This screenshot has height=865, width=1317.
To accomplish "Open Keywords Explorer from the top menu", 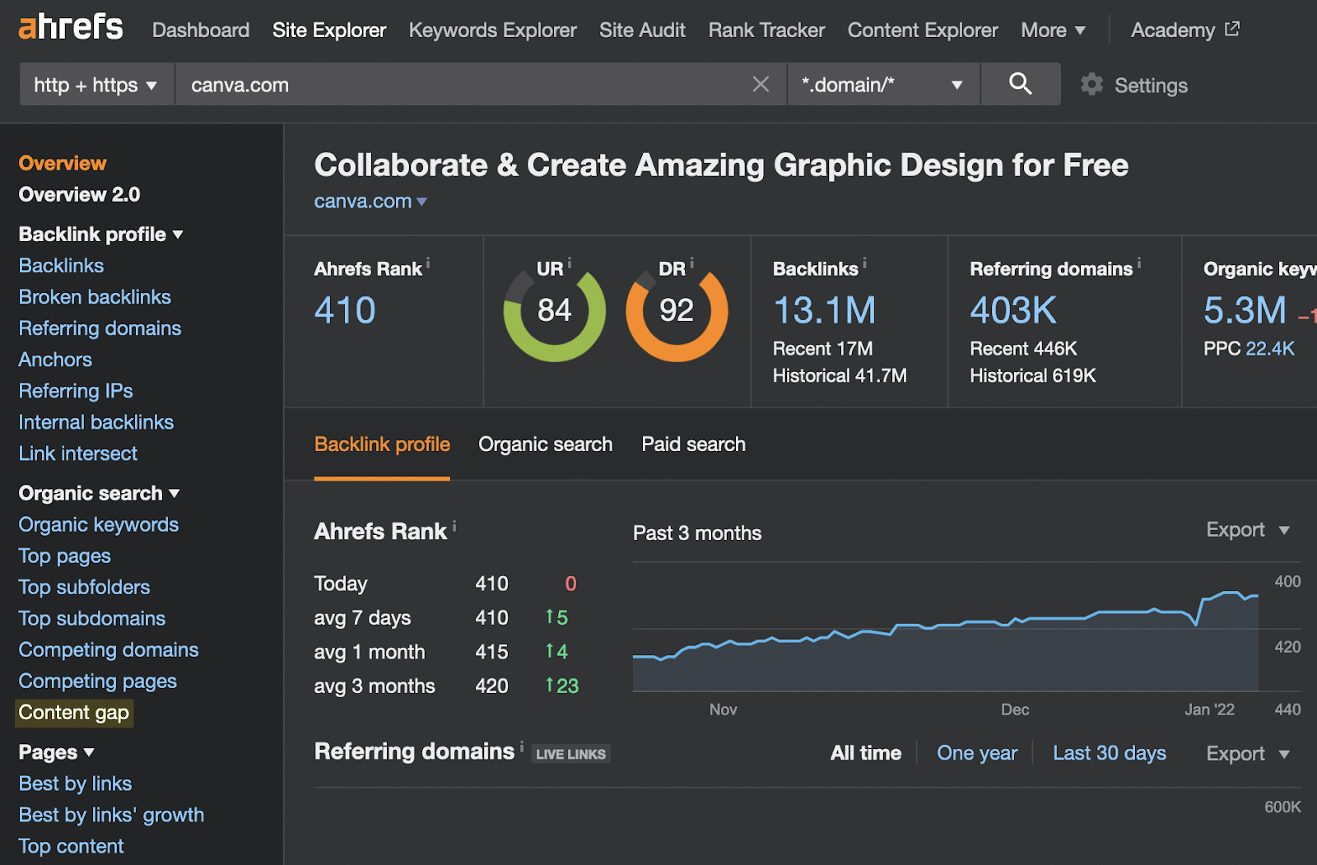I will [492, 30].
